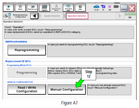Click the Reprogramming button

pyautogui.click(x=27, y=50)
